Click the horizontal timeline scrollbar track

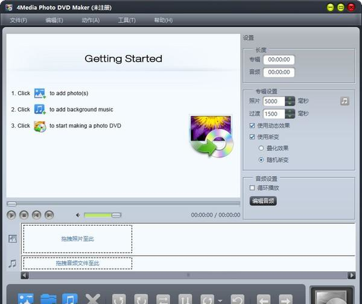point(188,276)
